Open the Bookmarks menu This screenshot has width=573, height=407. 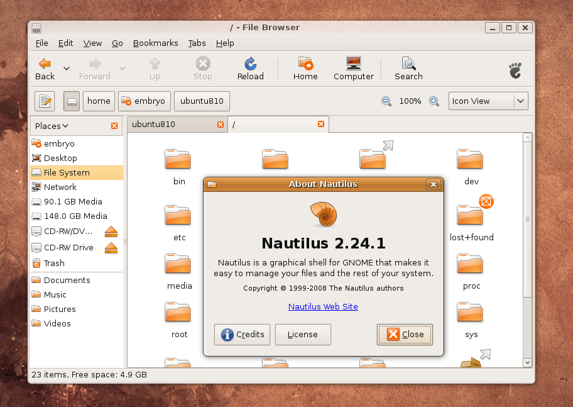click(x=156, y=43)
